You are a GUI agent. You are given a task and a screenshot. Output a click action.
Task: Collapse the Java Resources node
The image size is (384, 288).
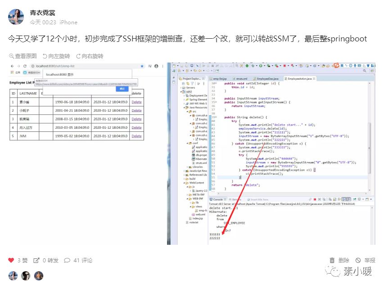coord(185,108)
